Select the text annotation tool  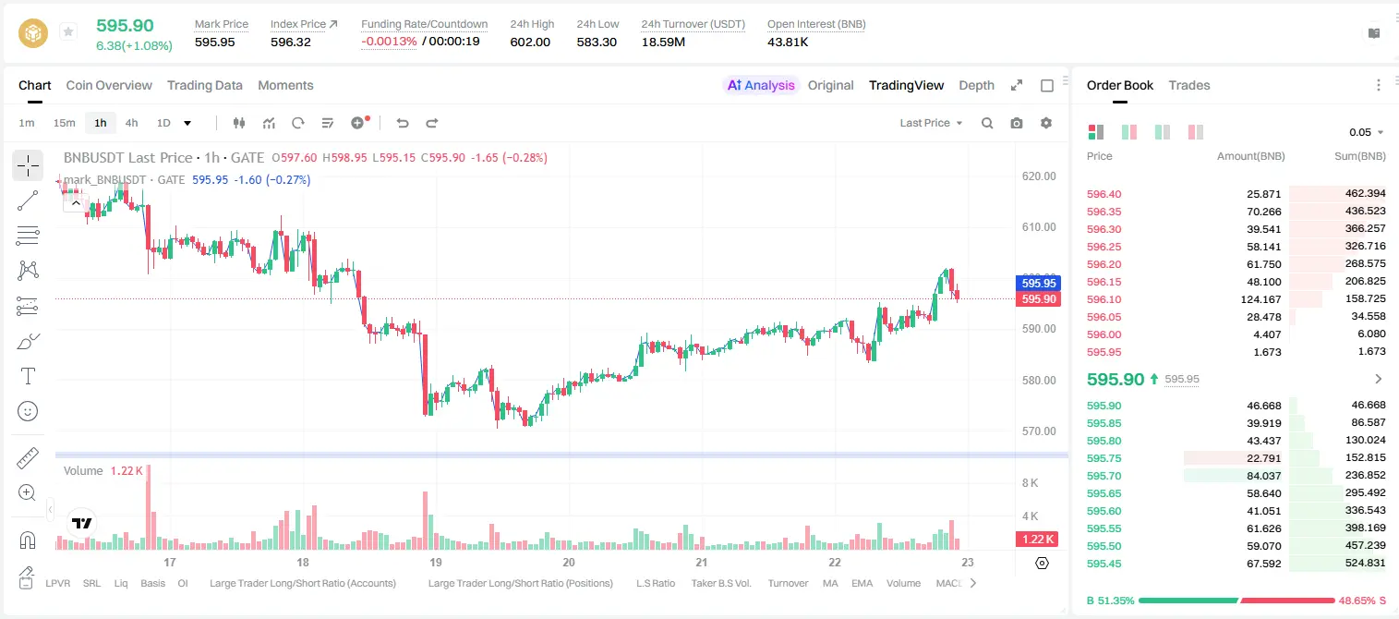click(28, 376)
